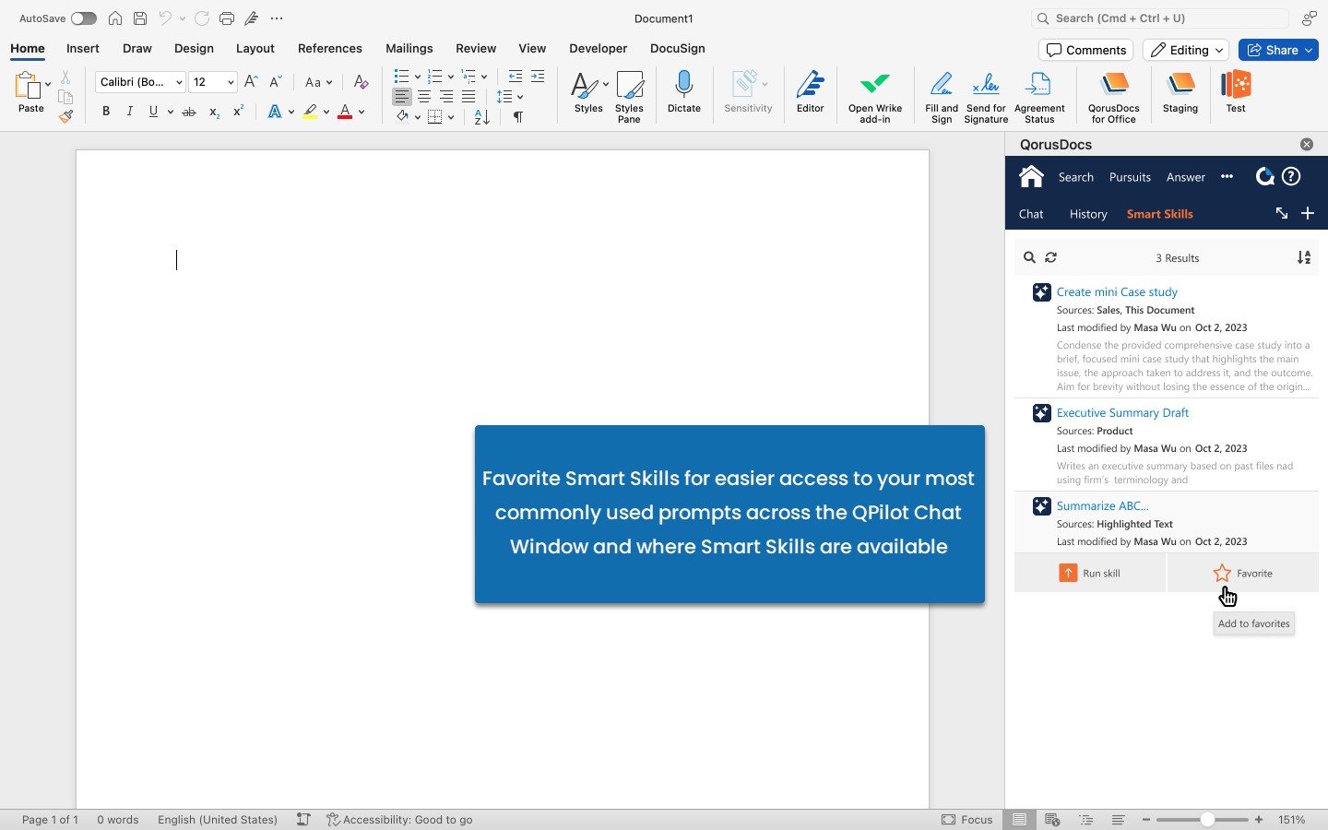Apply the red font color swatch
Screen dimensions: 1328x830
345,112
